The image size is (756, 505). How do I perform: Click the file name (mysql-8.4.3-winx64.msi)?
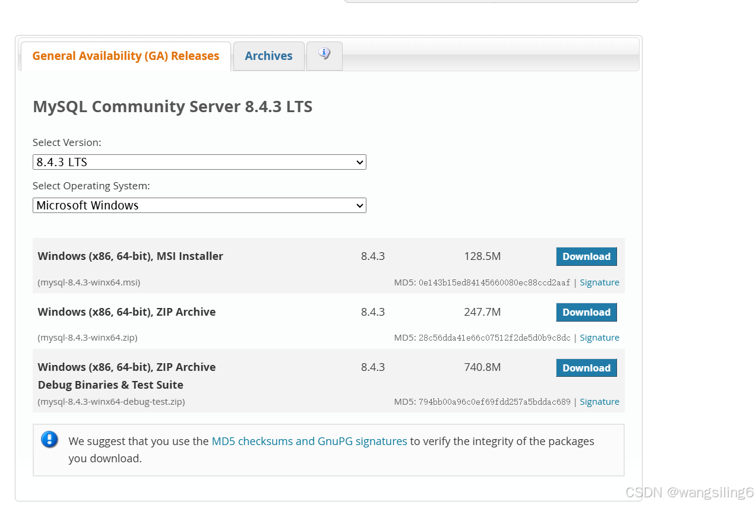(89, 282)
